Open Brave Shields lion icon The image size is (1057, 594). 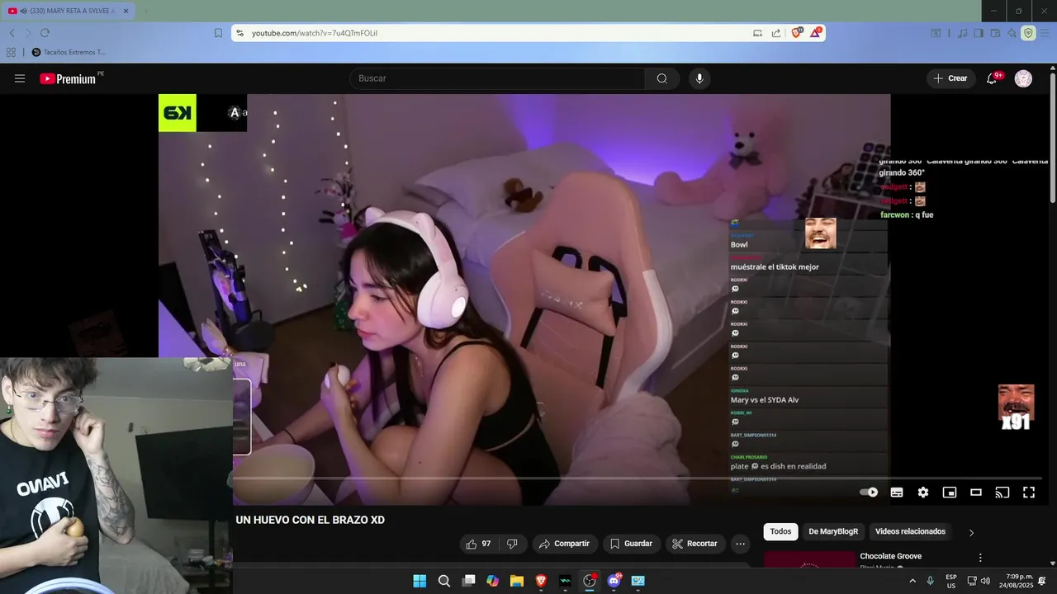click(x=797, y=33)
